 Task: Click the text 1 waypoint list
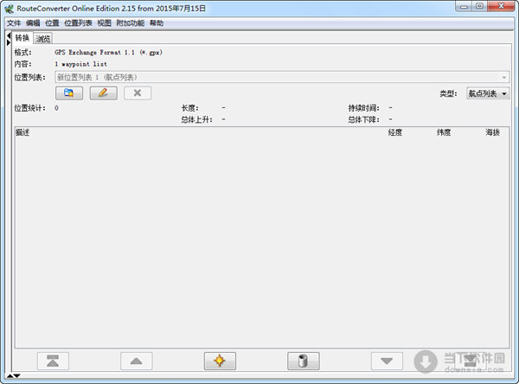point(80,64)
